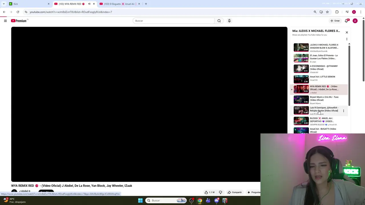Screen dimensions: 365x205
Task: Click the black video player area
Action: [x=149, y=104]
